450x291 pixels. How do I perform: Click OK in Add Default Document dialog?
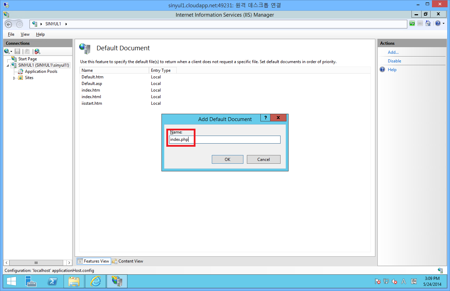coord(227,159)
